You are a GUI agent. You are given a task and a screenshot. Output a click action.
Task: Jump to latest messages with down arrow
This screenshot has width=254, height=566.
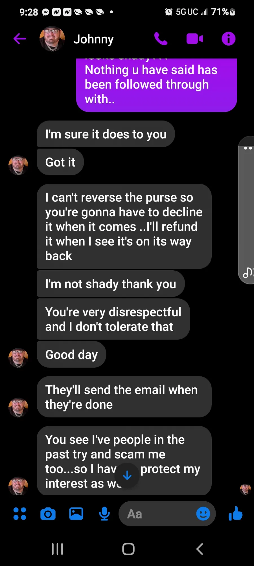(x=127, y=475)
